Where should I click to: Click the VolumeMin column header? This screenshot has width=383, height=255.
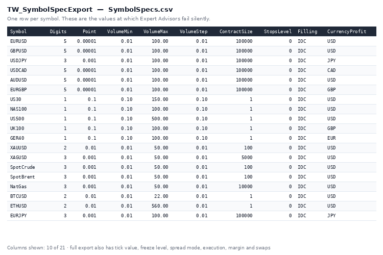click(x=119, y=32)
